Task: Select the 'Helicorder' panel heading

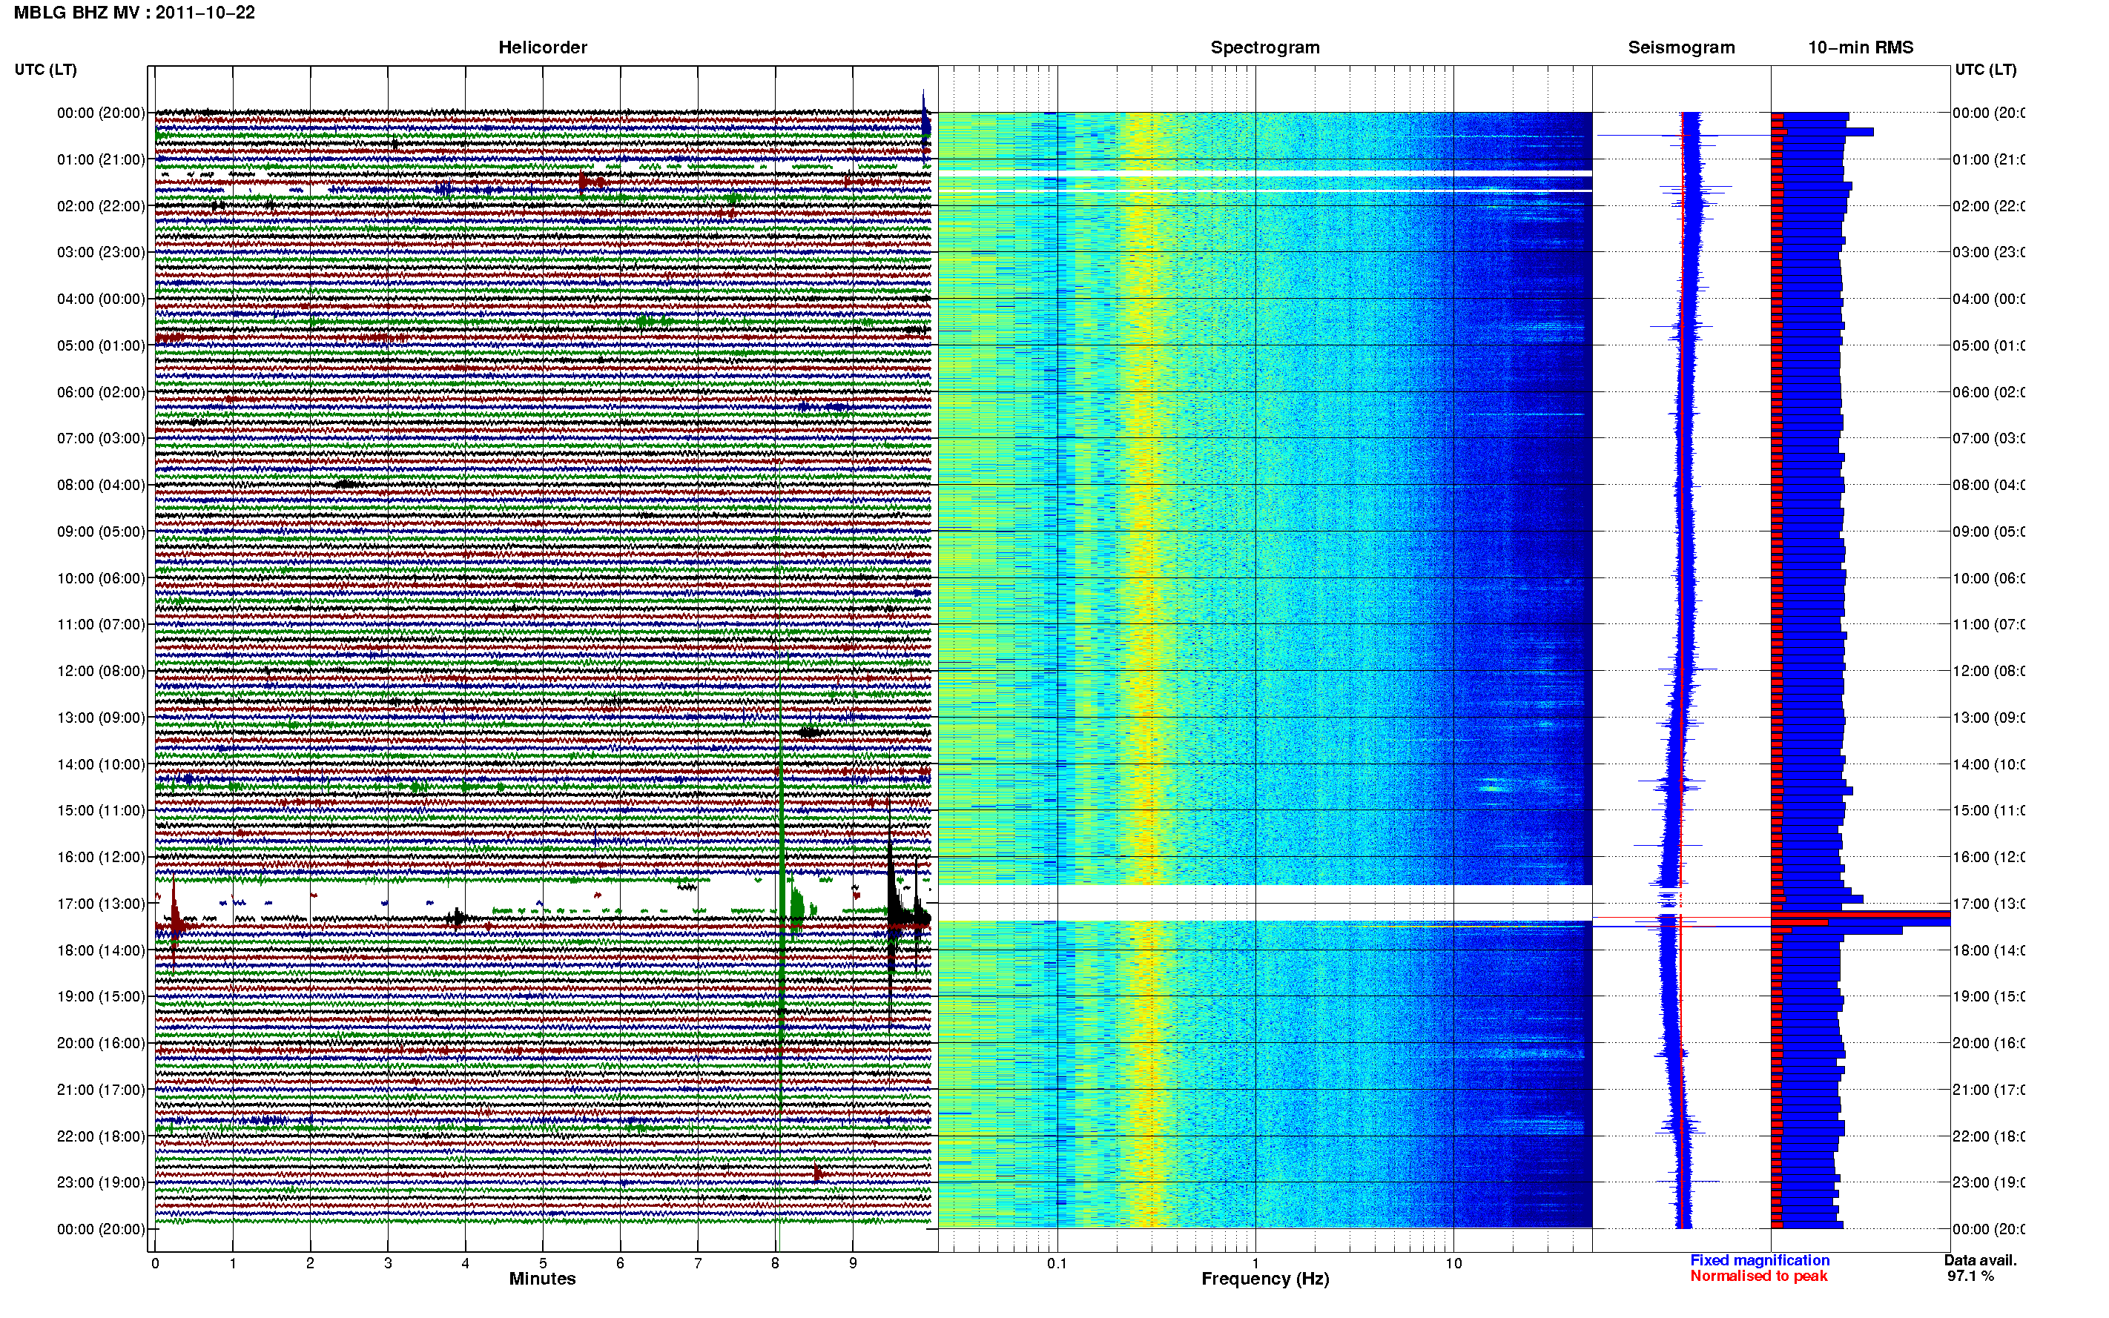Action: pyautogui.click(x=542, y=48)
